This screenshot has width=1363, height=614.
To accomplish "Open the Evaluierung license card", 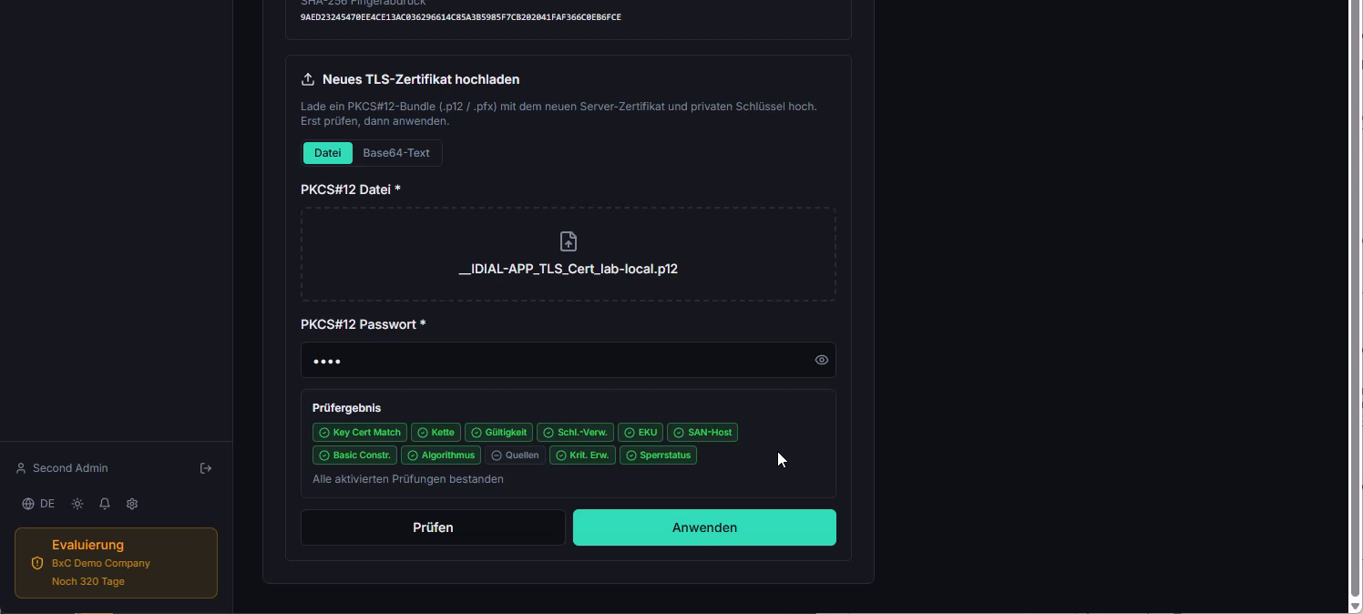I will [x=116, y=563].
